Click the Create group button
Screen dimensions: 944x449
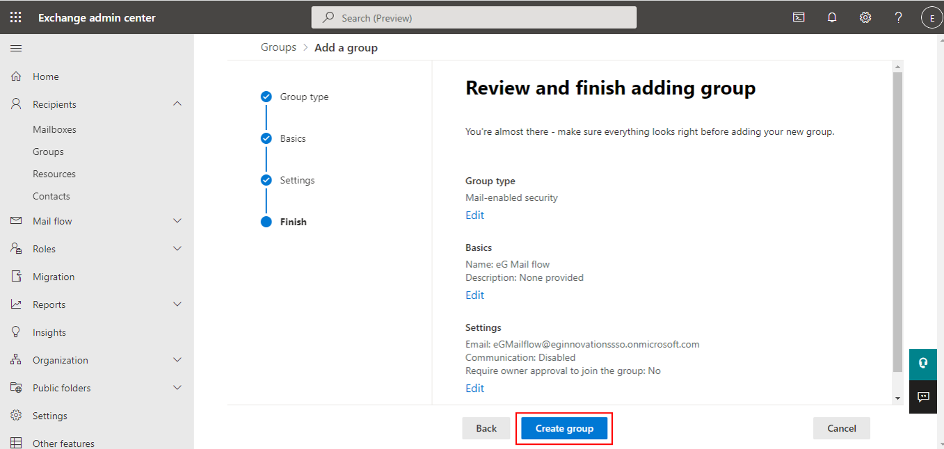point(564,428)
